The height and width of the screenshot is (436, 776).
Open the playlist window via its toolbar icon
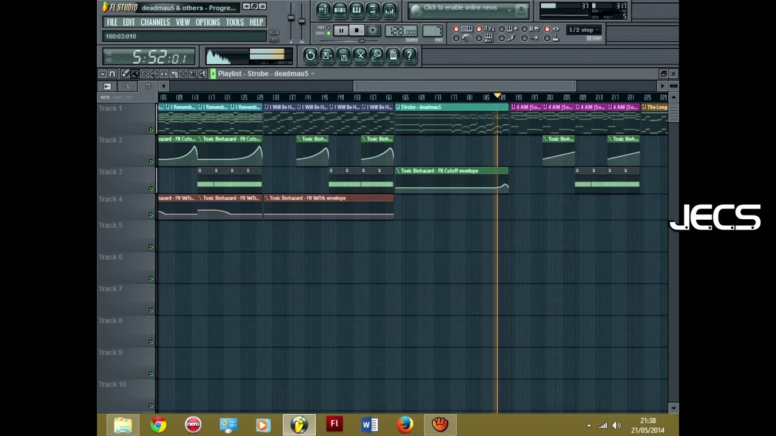point(323,10)
